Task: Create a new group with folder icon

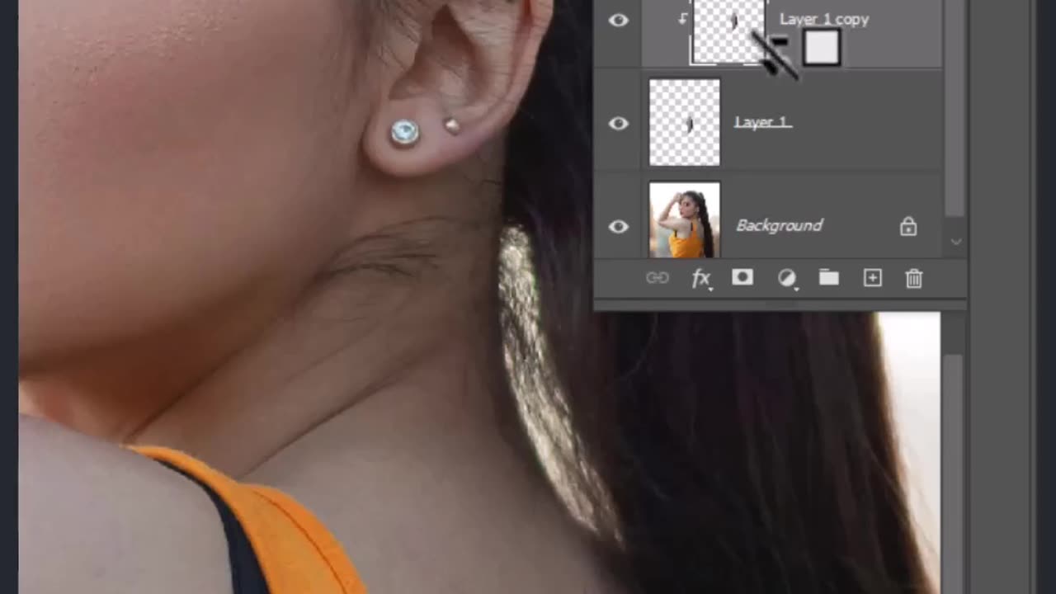Action: 829,278
